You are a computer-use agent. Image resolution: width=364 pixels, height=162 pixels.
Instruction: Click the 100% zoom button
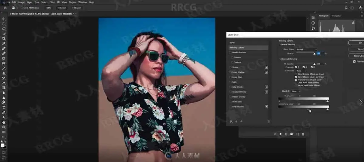click(49, 8)
